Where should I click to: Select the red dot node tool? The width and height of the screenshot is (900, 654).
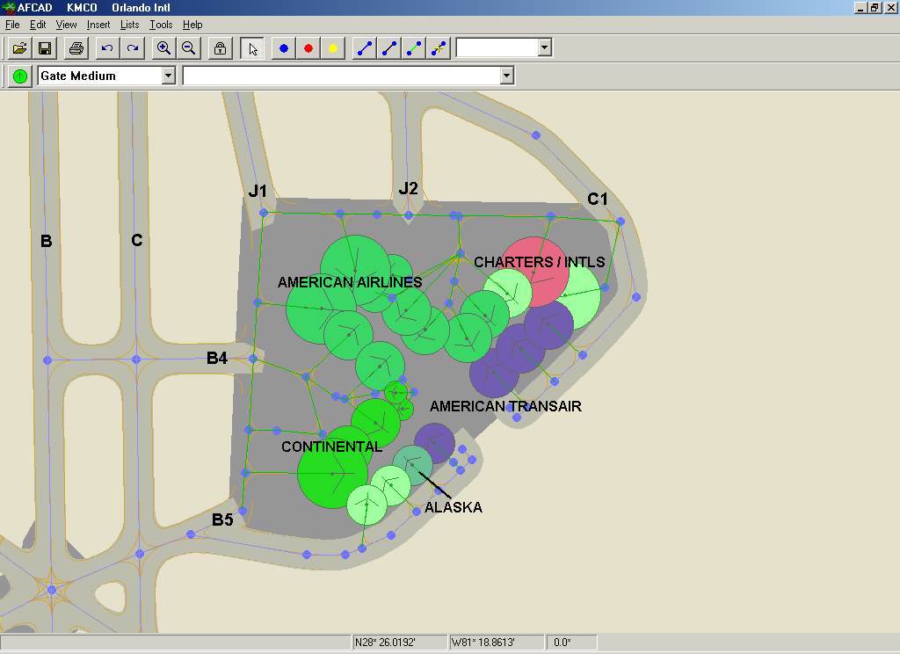click(308, 48)
